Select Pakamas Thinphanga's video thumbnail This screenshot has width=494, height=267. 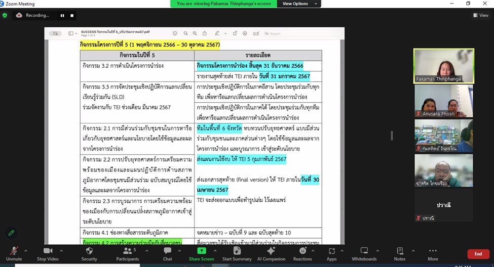[444, 66]
